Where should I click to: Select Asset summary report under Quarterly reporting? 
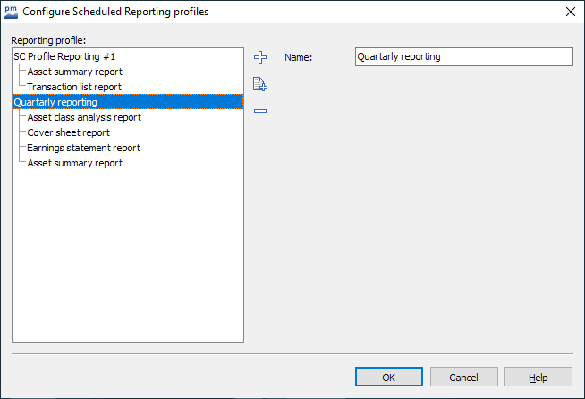click(74, 163)
